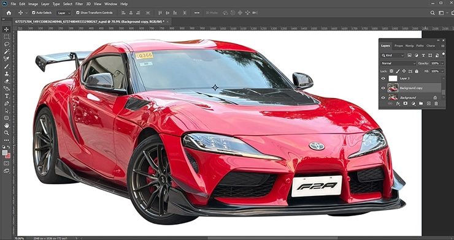Open the Normal blend mode dropdown
454x240 pixels.
[x=398, y=63]
